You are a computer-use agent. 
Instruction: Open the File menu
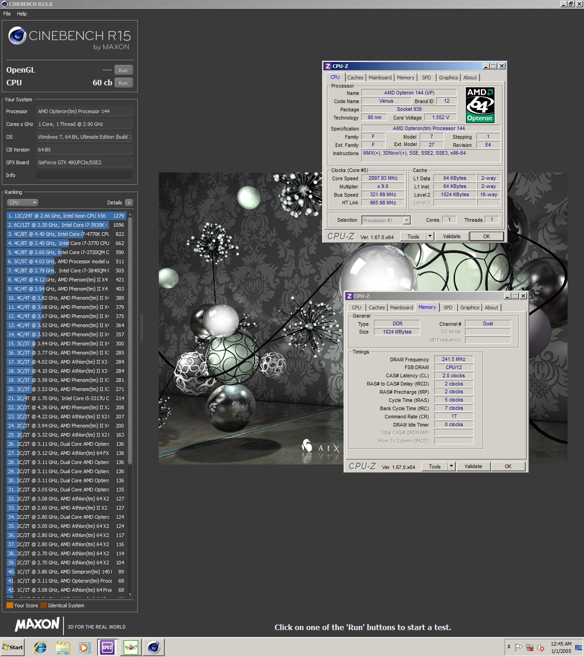(7, 14)
